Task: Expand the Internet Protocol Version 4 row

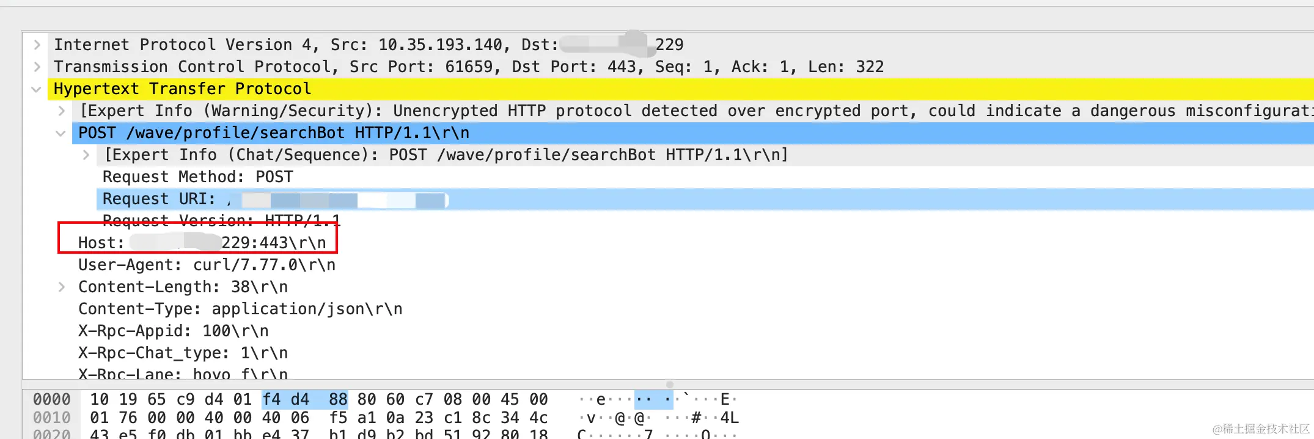Action: click(37, 45)
